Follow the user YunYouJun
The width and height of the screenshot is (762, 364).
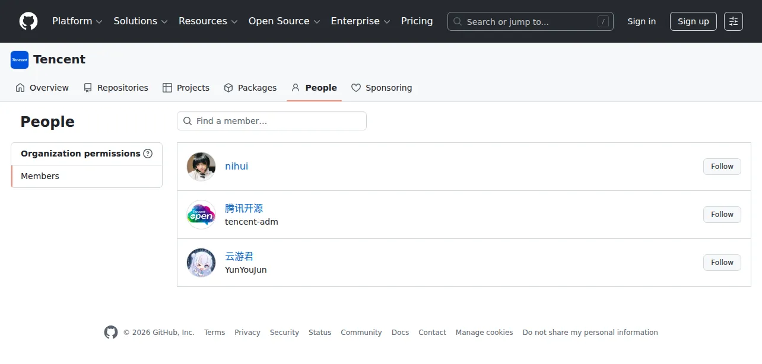pos(722,263)
